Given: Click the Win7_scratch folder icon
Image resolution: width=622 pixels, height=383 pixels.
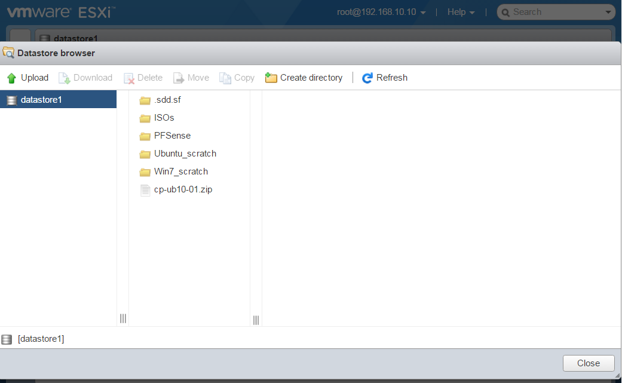Looking at the screenshot, I should coord(145,172).
